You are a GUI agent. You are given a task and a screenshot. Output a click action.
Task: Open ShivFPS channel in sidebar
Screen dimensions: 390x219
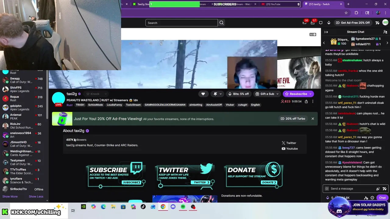pyautogui.click(x=23, y=89)
